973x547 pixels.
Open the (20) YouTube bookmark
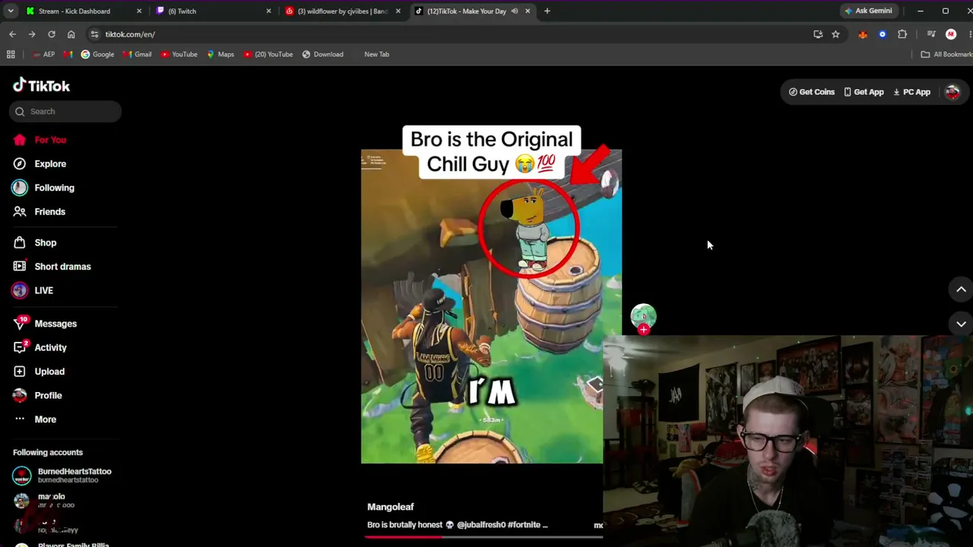point(268,55)
